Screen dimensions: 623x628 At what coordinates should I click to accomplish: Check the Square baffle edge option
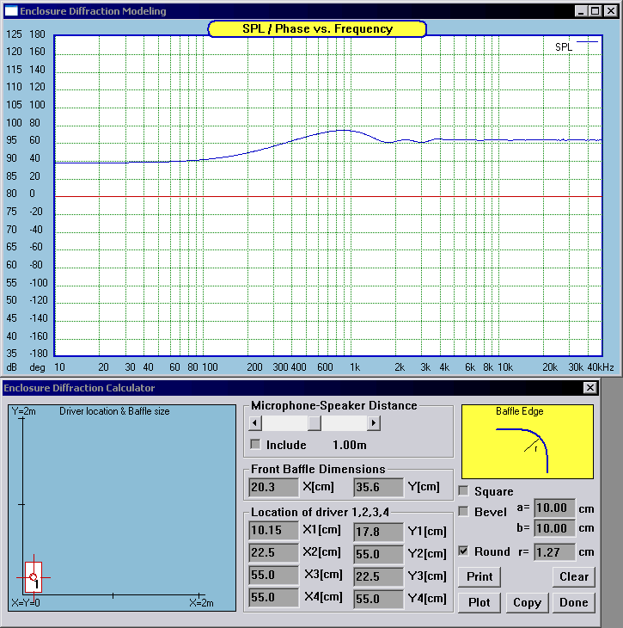click(x=464, y=491)
